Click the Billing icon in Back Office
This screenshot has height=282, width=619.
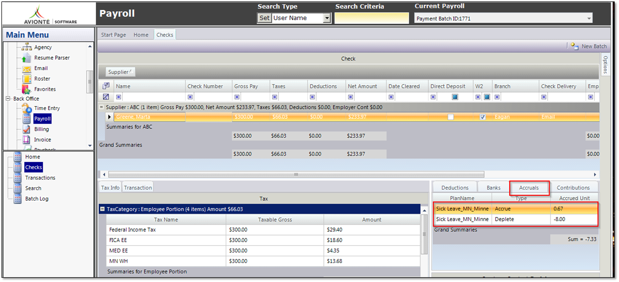tap(27, 129)
